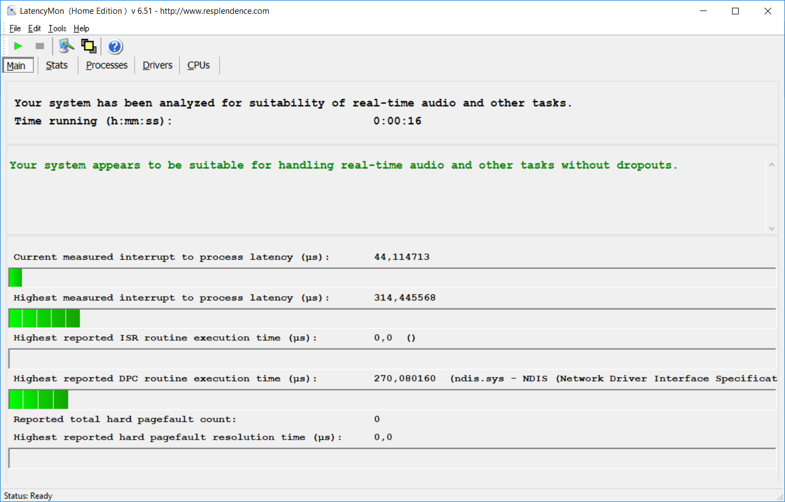Click the ndis.sys driver description text

coord(613,378)
